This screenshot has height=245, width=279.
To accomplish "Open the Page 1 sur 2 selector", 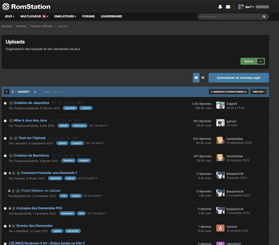I will coord(52,92).
